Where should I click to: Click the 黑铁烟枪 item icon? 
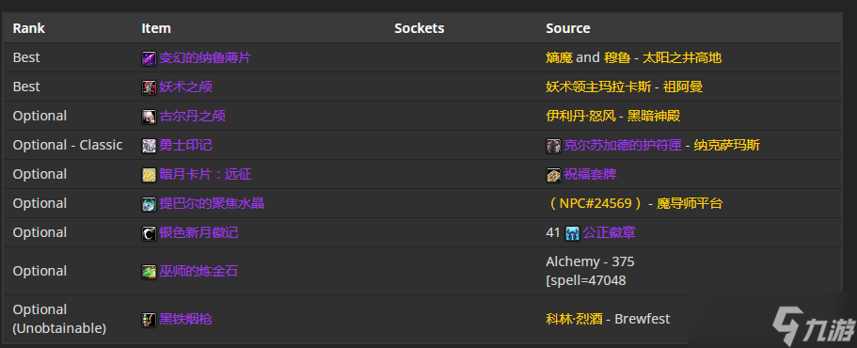pyautogui.click(x=149, y=320)
